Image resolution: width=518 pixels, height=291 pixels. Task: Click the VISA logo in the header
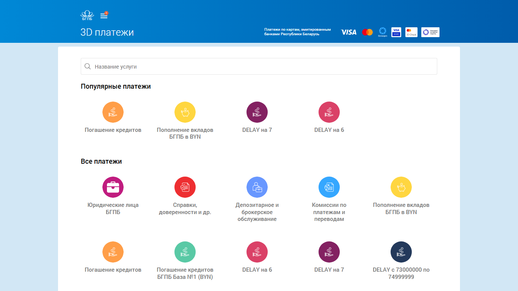pos(348,32)
